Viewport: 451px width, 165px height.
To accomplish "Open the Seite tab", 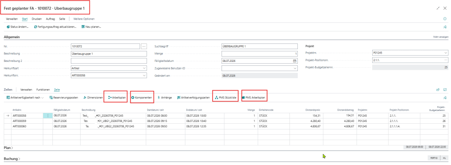I will [x=62, y=19].
